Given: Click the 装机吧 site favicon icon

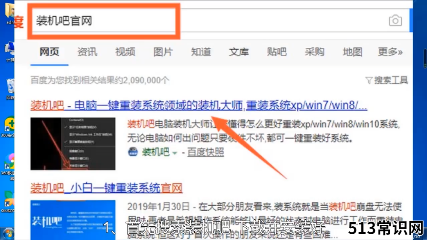Looking at the screenshot, I should (133, 152).
